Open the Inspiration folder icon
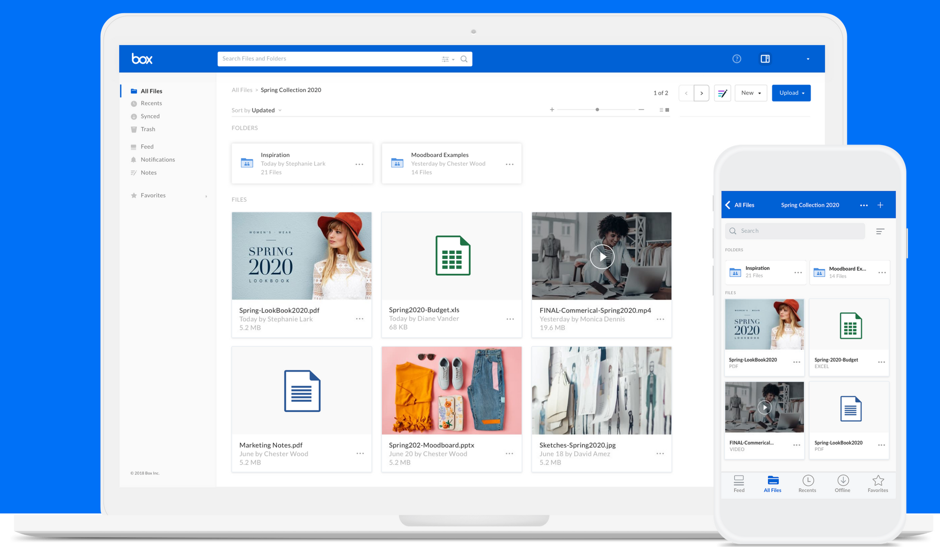Screen dimensions: 940x552 click(247, 163)
